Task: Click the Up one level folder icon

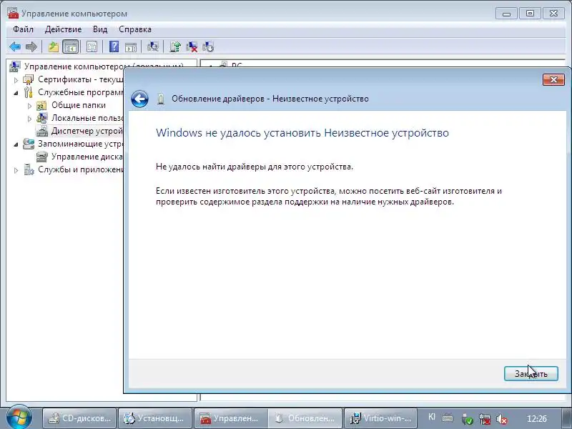Action: pos(53,46)
